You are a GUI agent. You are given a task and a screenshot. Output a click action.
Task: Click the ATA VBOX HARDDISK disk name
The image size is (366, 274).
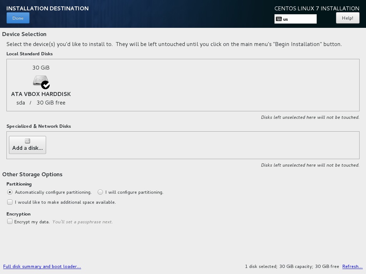click(41, 94)
